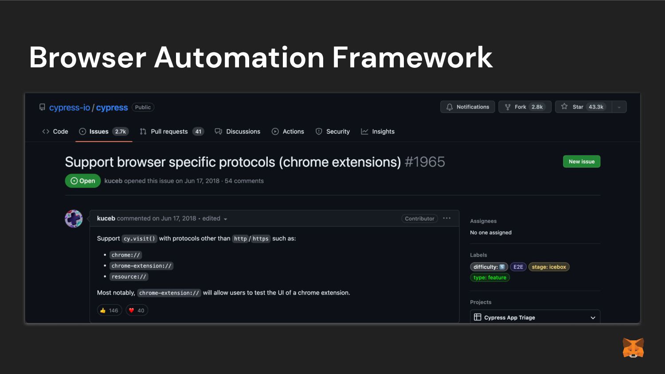Image resolution: width=665 pixels, height=374 pixels.
Task: Switch to the Pull requests tab
Action: (172, 132)
